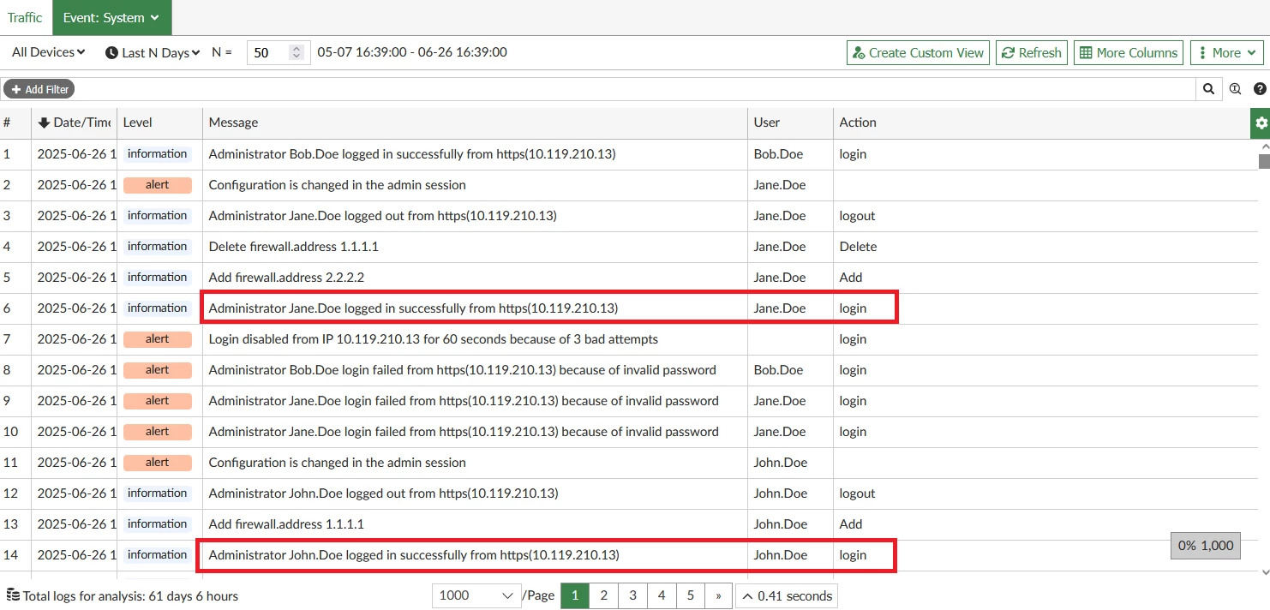Open the green column settings gear
The height and width of the screenshot is (610, 1270).
(1261, 123)
